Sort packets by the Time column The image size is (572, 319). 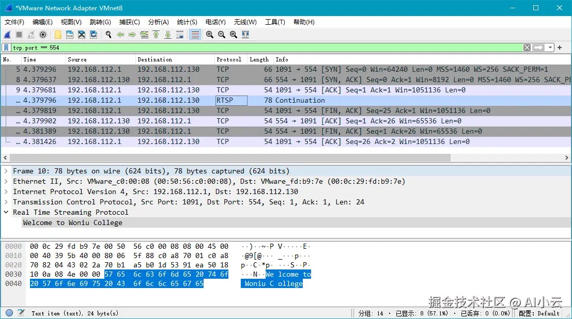click(x=43, y=59)
